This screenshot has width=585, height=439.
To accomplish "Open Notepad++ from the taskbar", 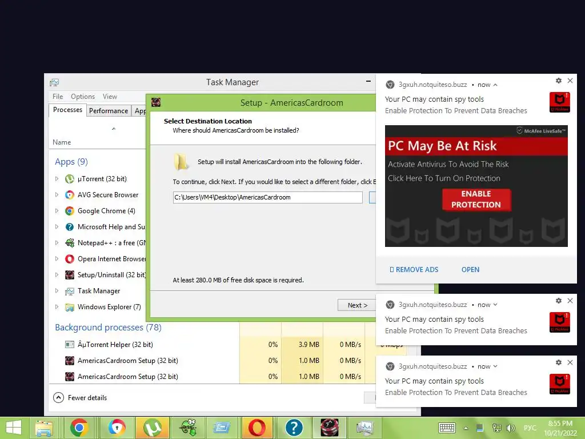I will point(188,428).
